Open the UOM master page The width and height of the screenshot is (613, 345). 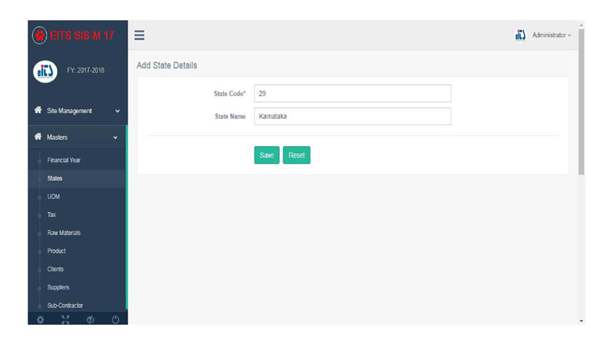(x=53, y=196)
